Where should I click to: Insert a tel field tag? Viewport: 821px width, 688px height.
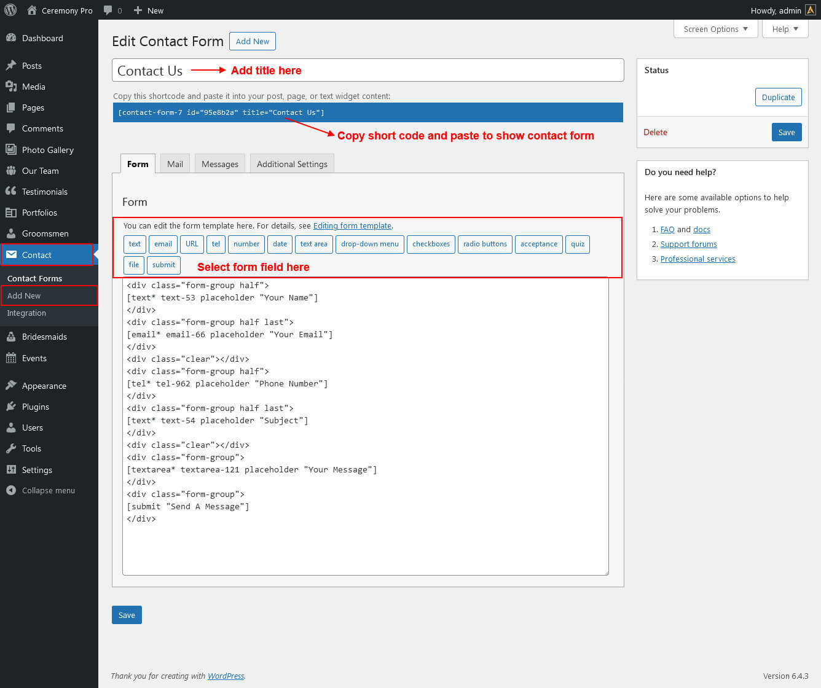(216, 244)
